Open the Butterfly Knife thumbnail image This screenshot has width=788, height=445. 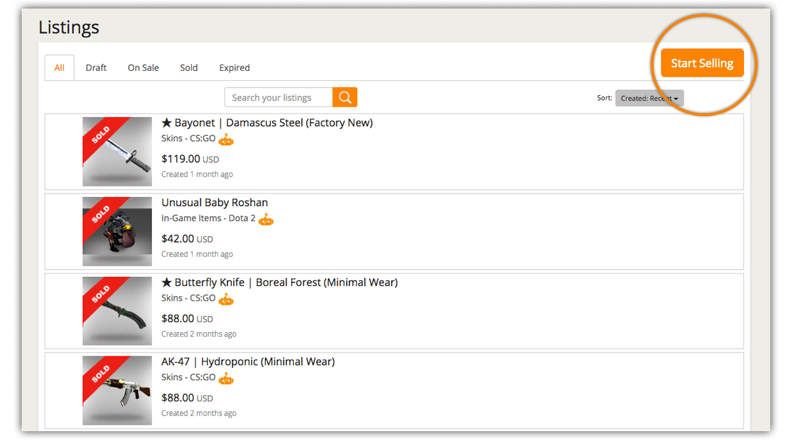pos(117,311)
